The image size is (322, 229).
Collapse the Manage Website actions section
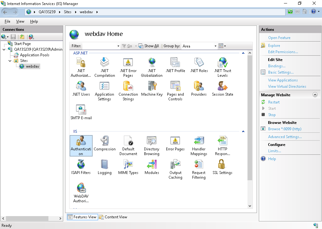[315, 95]
